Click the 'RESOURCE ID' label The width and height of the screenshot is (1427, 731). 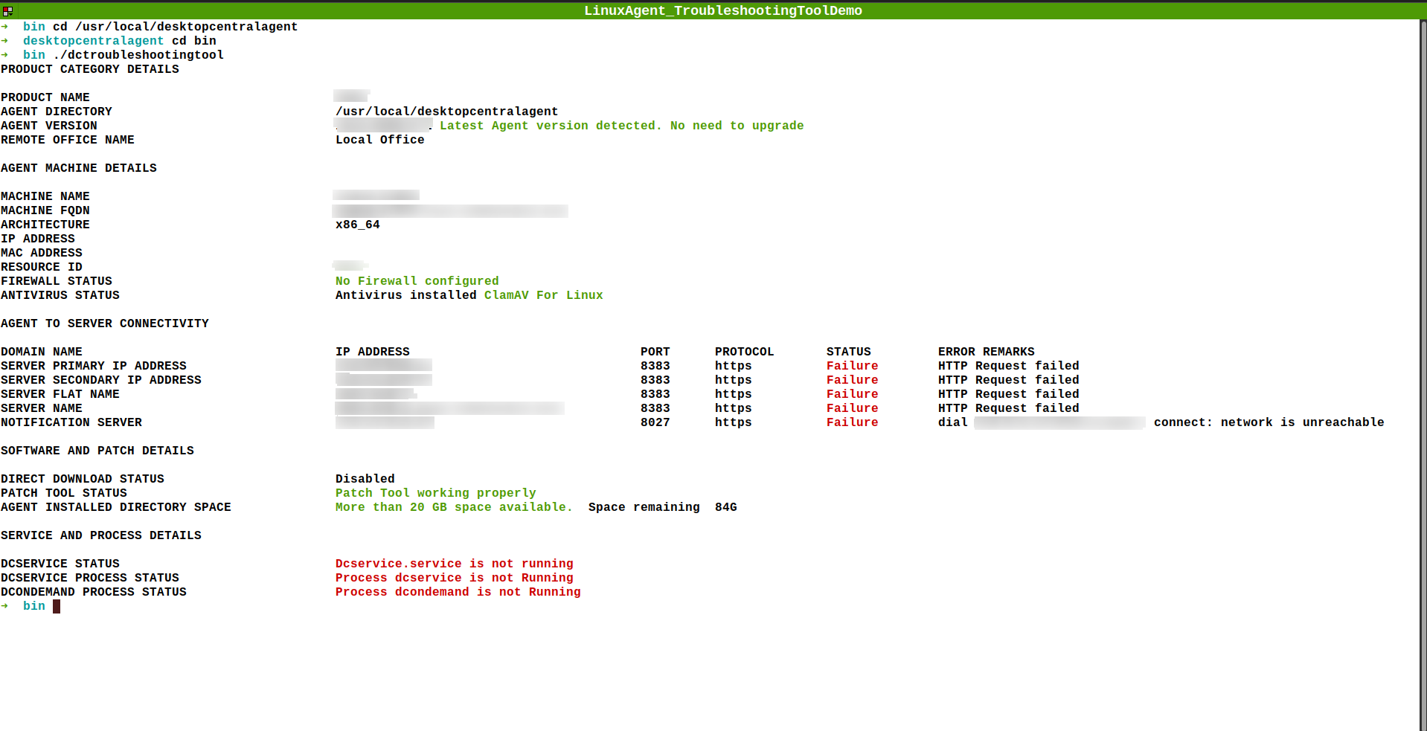tap(42, 267)
